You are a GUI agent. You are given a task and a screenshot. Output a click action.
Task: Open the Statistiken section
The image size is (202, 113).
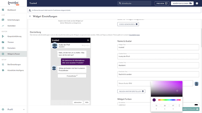tap(11, 26)
